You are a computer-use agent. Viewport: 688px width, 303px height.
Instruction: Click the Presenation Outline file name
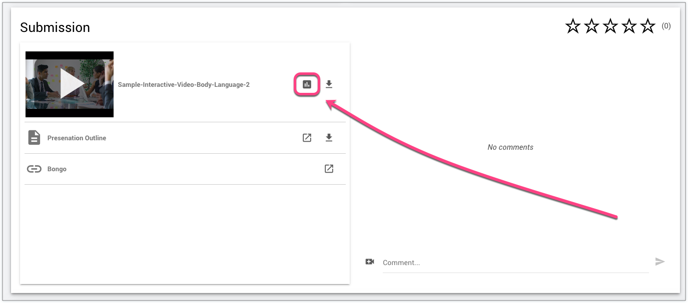tap(77, 138)
